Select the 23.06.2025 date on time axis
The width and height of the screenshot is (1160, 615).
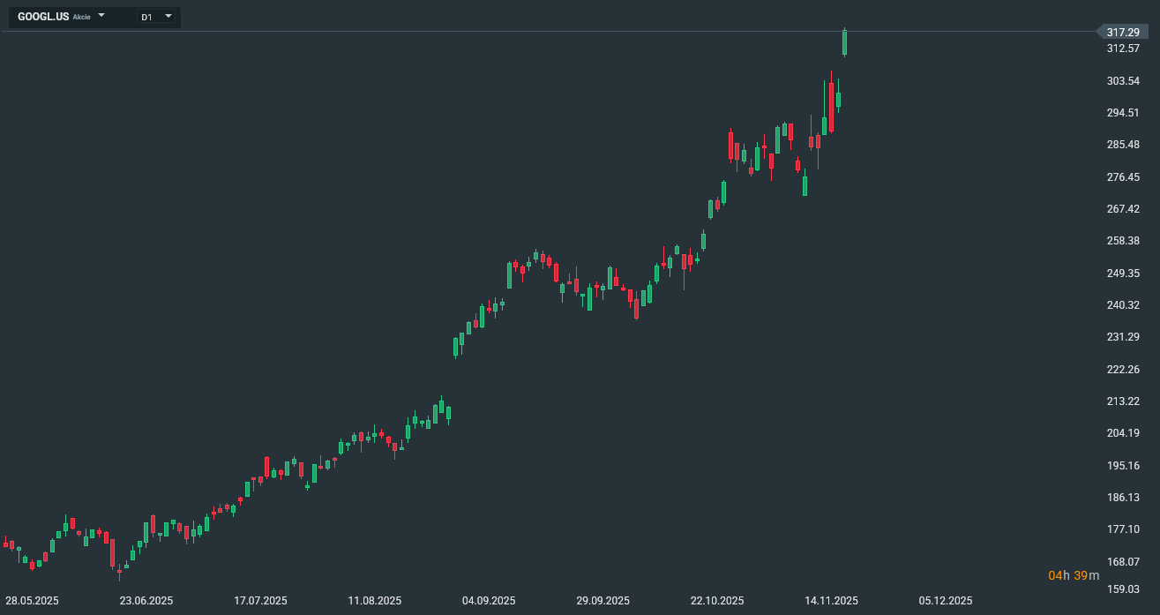[146, 601]
